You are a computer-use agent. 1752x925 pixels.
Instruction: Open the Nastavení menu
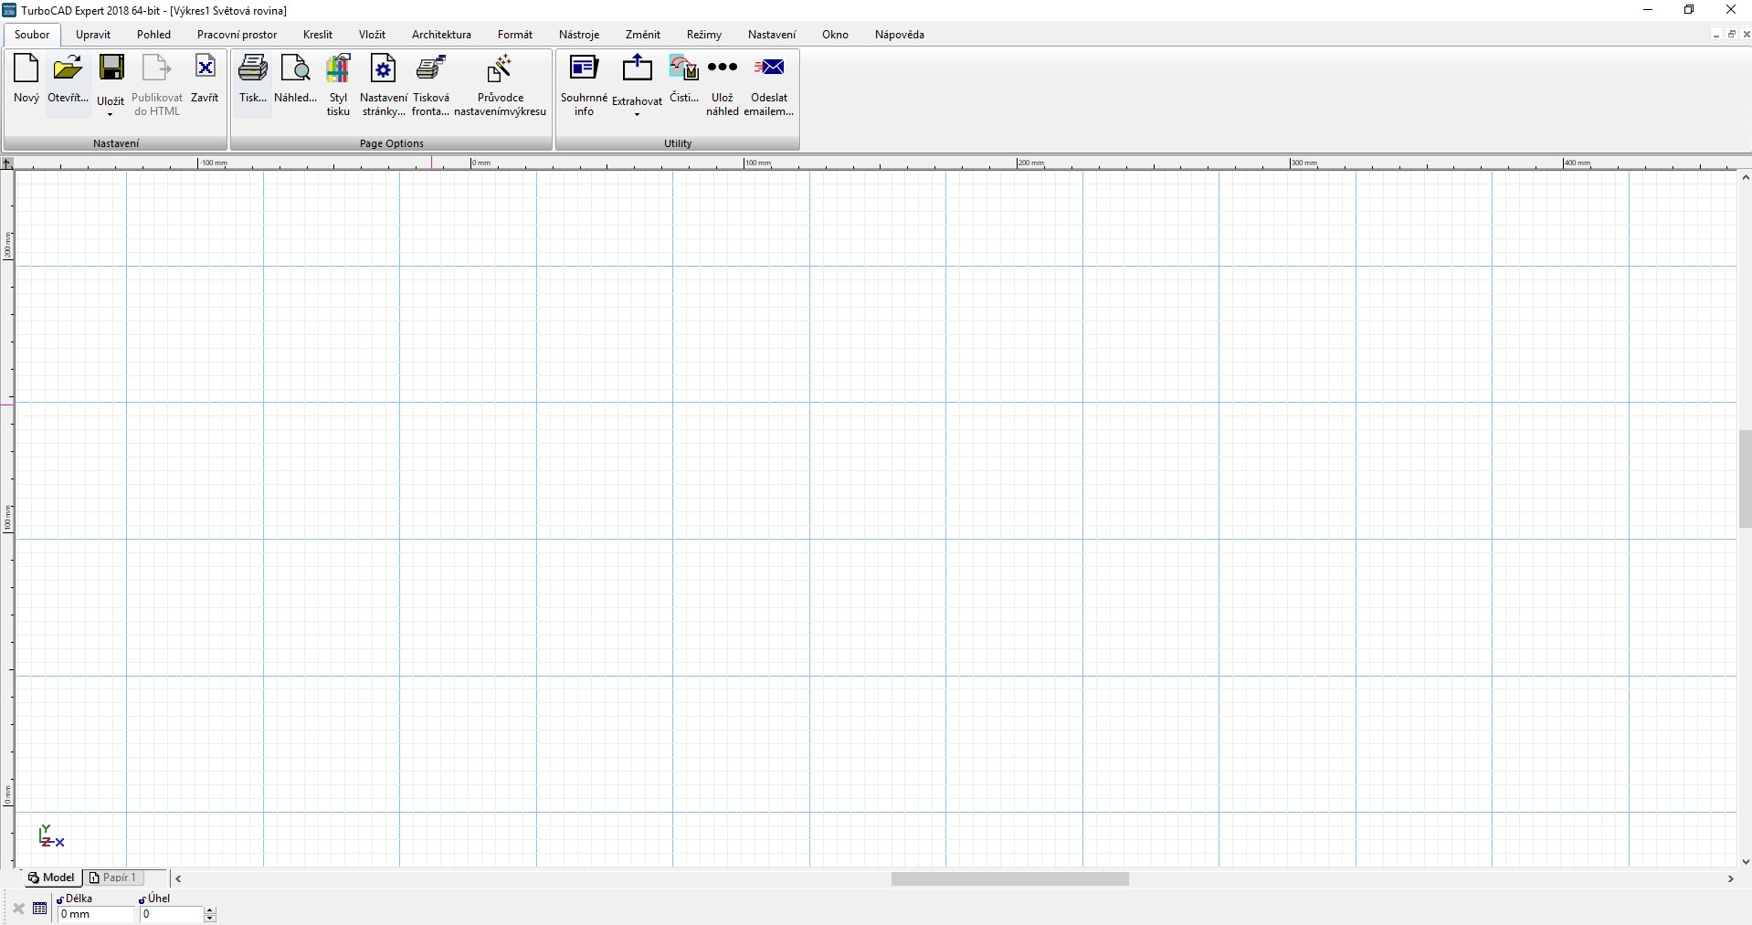(772, 35)
